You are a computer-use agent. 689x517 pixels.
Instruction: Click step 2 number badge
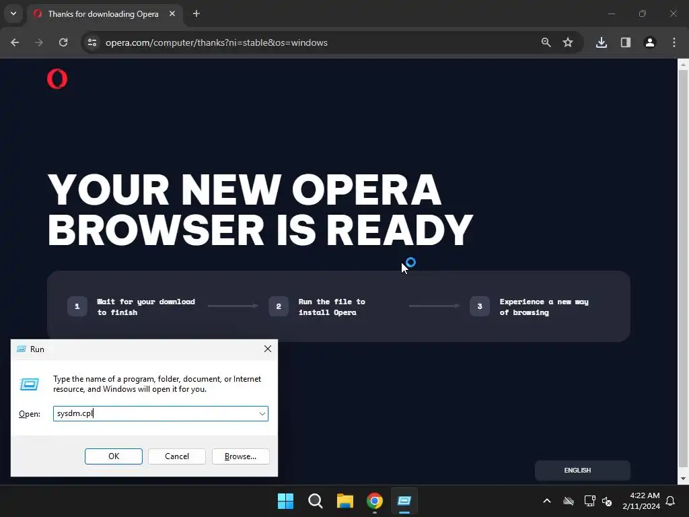tap(279, 306)
